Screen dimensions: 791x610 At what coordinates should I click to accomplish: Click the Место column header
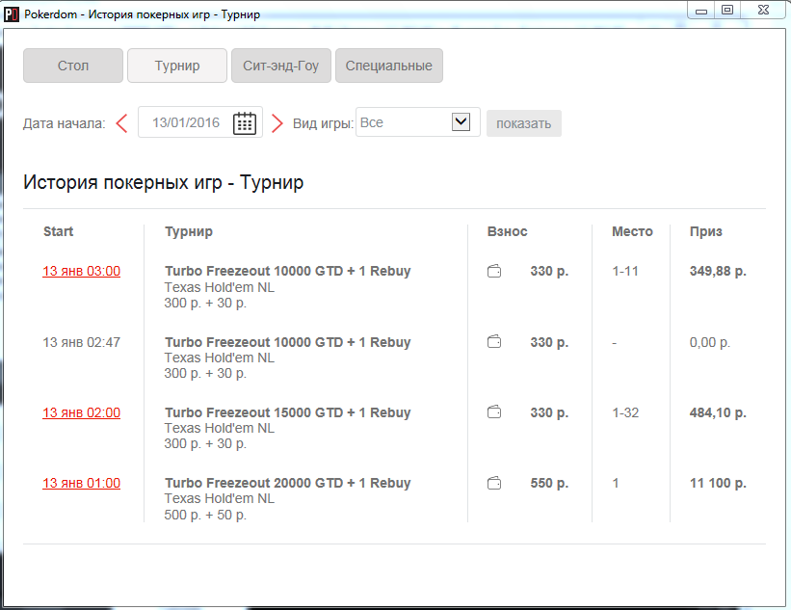click(x=632, y=231)
